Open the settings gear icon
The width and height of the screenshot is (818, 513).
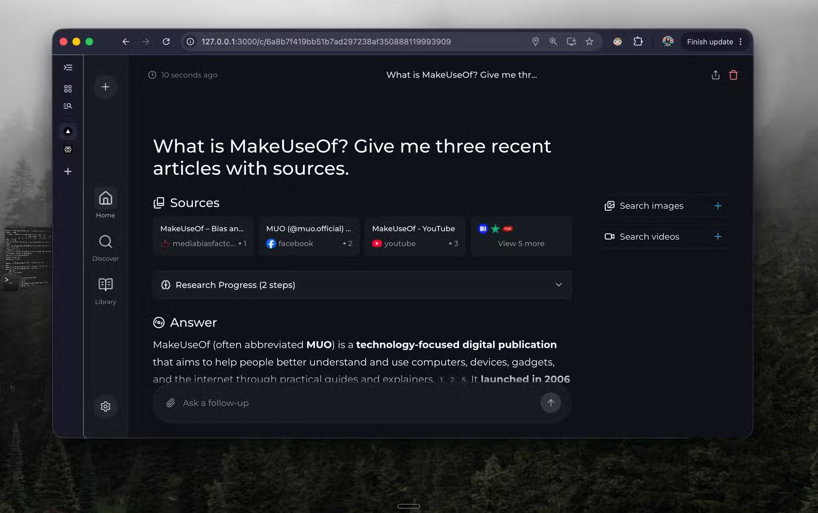pyautogui.click(x=106, y=406)
